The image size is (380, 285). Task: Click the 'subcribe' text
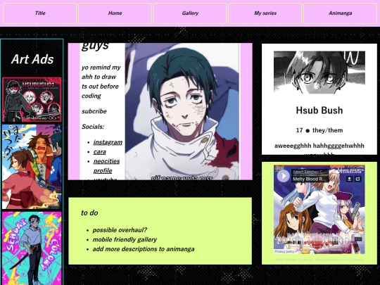(x=94, y=111)
